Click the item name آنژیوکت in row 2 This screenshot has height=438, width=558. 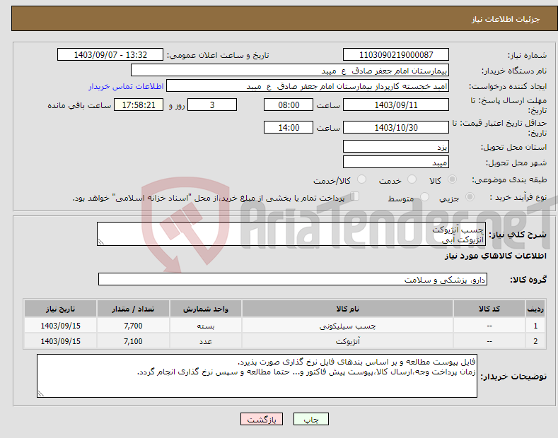pos(348,341)
